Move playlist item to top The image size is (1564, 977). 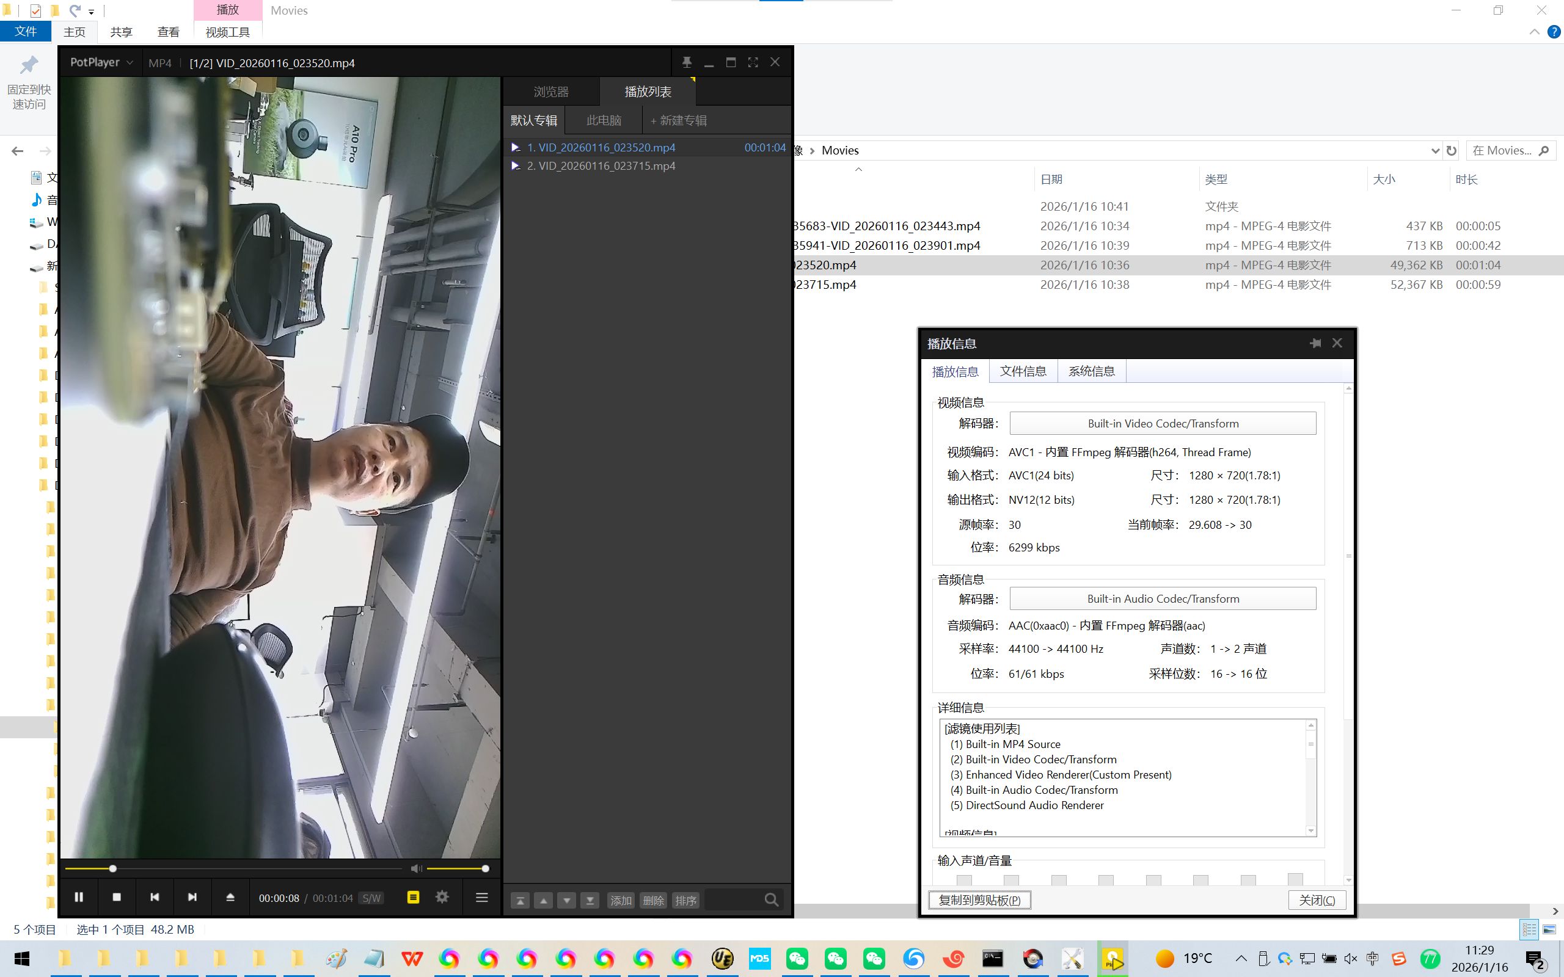(521, 900)
